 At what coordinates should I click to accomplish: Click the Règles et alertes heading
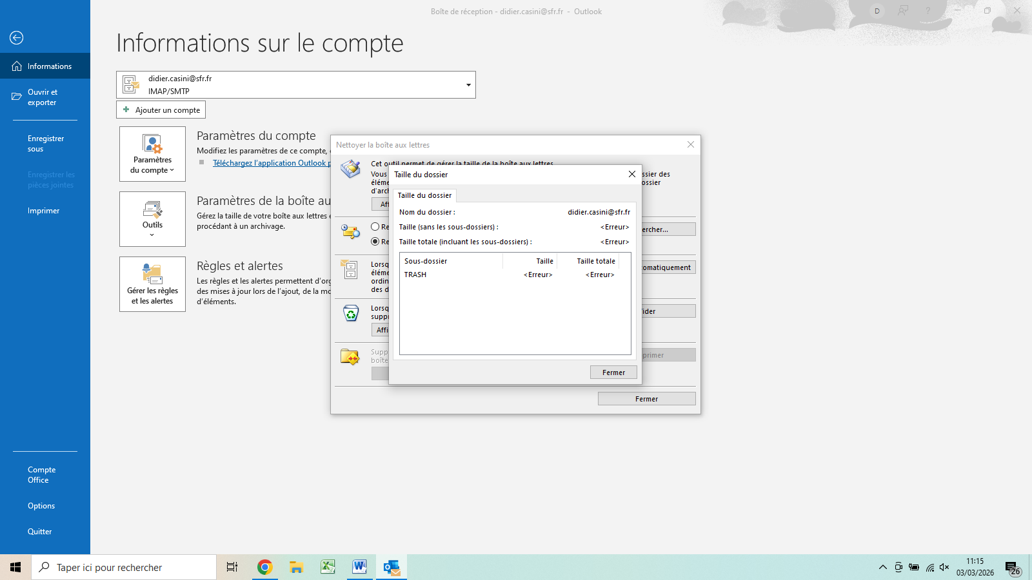click(240, 266)
